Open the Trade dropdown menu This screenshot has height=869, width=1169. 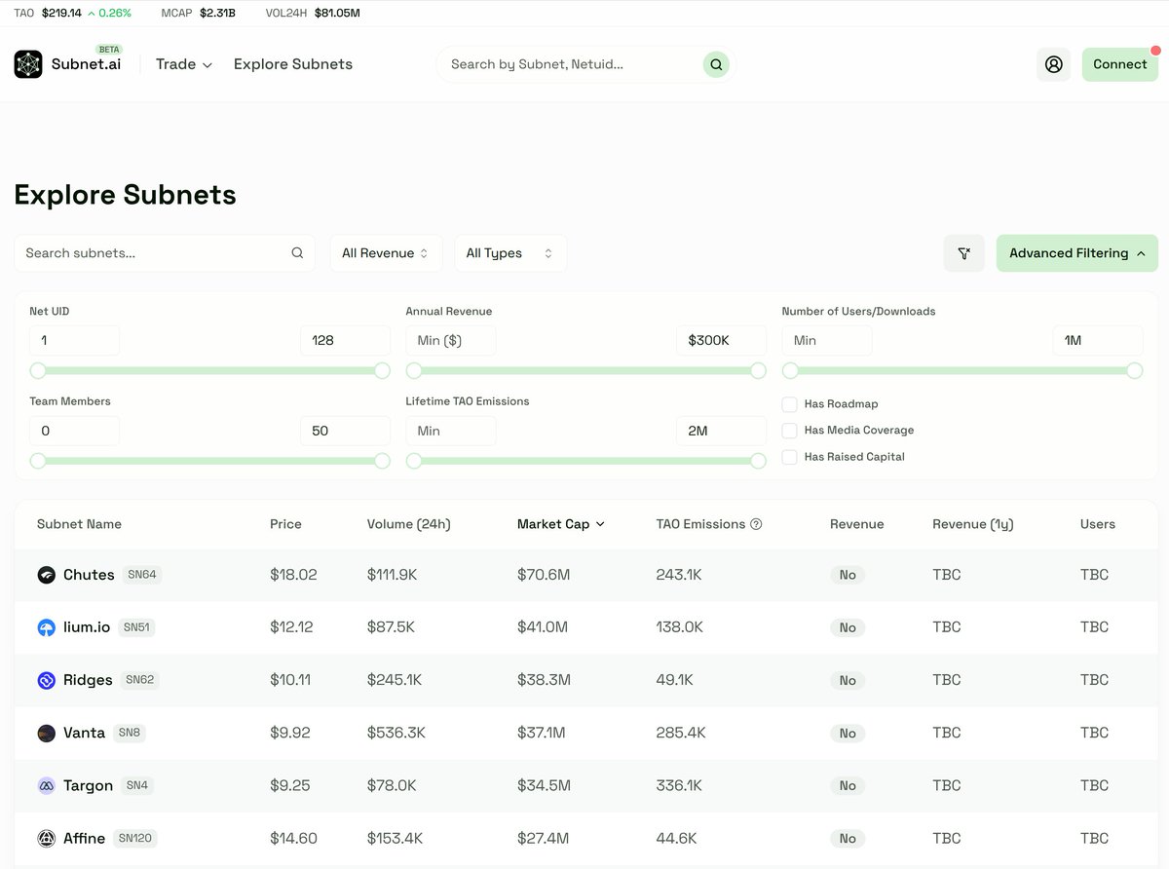(184, 64)
